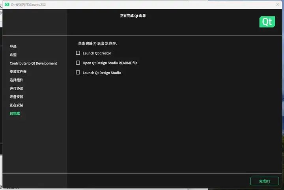
Task: Select the 准备安装 sidebar step
Action: click(x=17, y=97)
